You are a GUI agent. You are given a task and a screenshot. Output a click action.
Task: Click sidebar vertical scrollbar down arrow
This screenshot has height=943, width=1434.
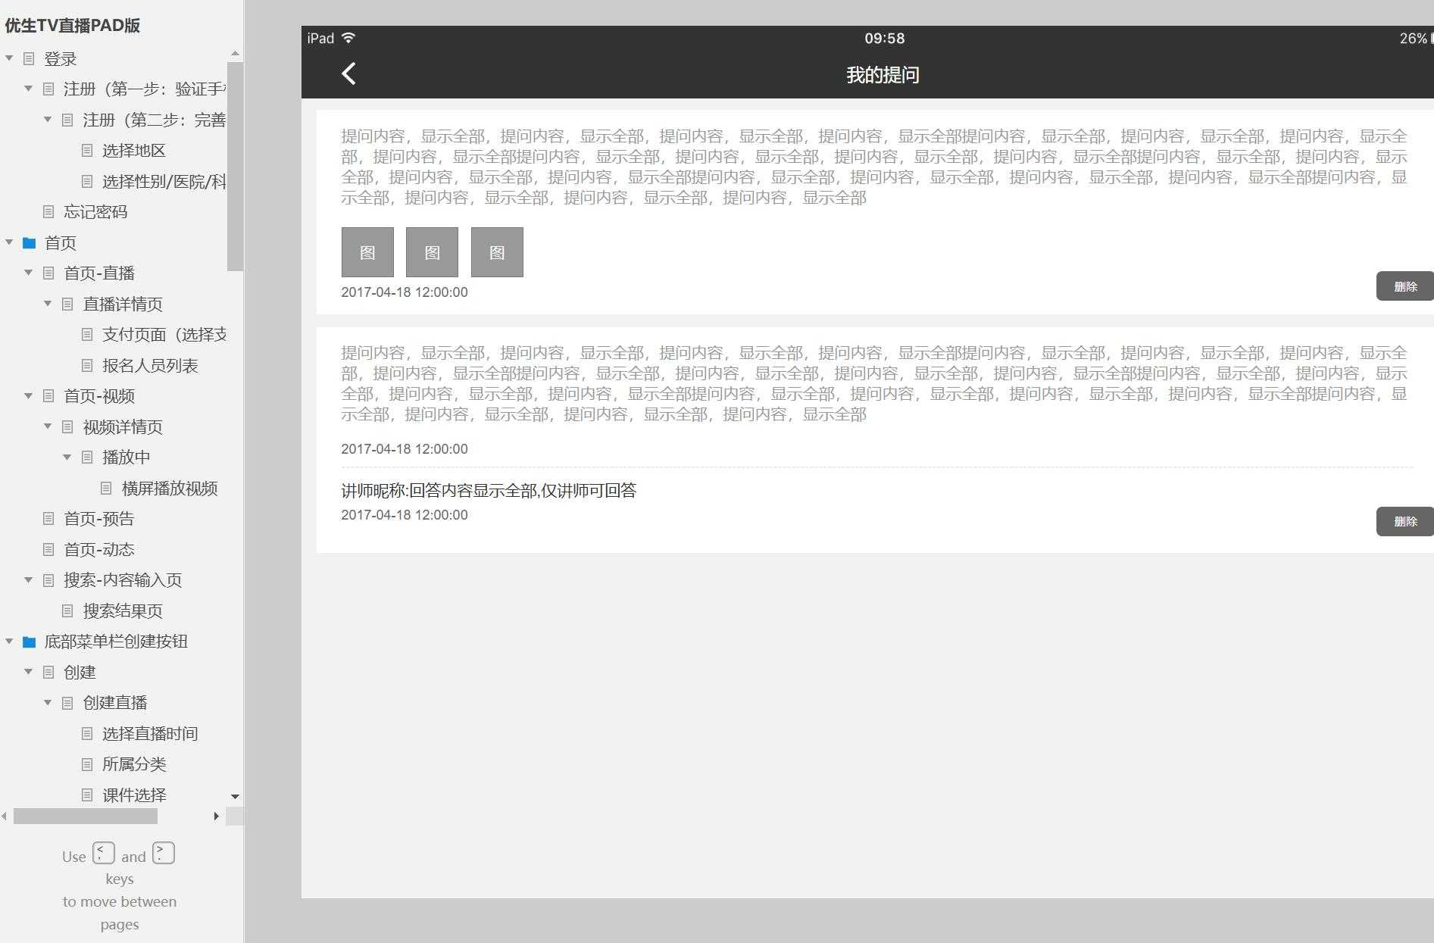[235, 796]
